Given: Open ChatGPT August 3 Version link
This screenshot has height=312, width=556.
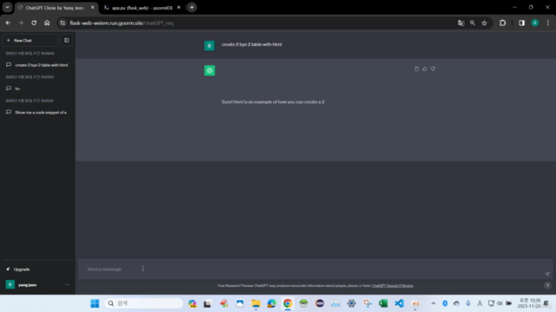Looking at the screenshot, I should [393, 286].
